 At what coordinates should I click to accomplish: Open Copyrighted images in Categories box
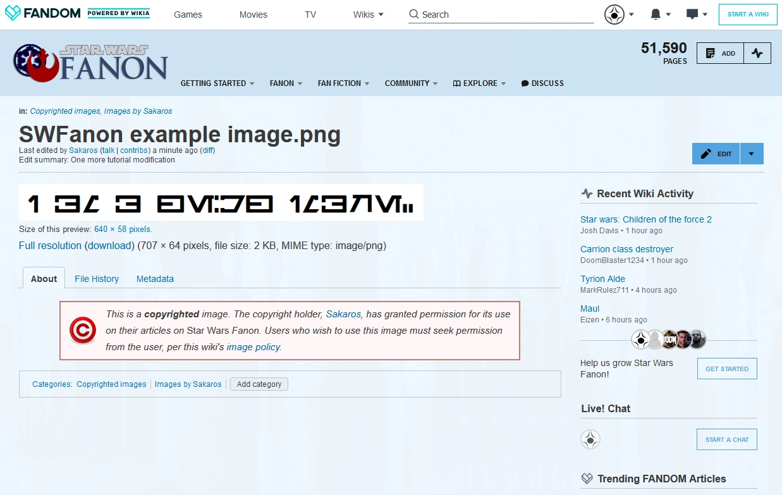[111, 384]
